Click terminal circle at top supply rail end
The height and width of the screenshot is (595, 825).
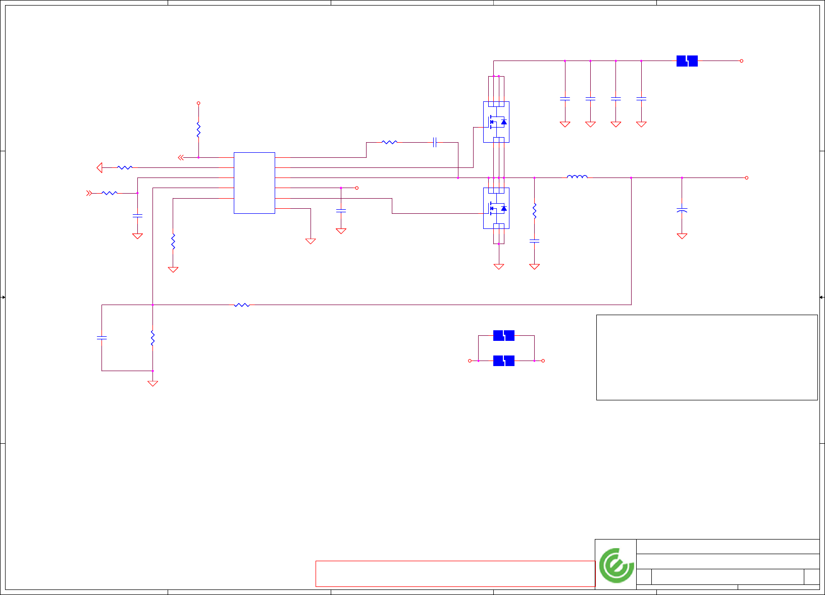pyautogui.click(x=742, y=61)
